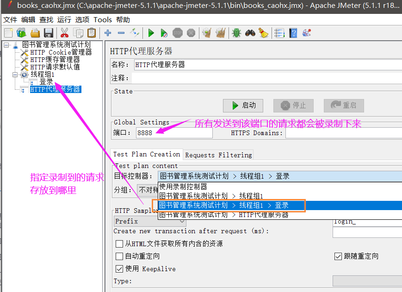Choose highlighted 线程组1 > 登录 list option
Image resolution: width=402 pixels, height=292 pixels.
[x=280, y=205]
